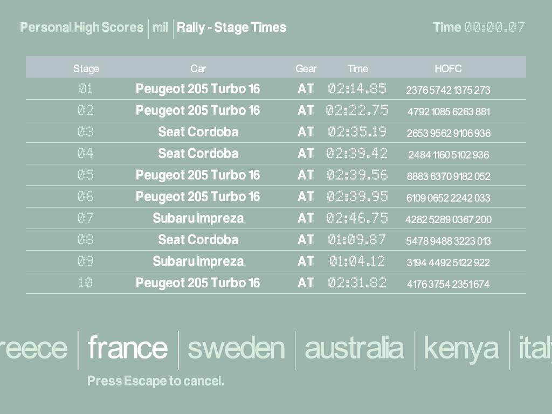This screenshot has width=552, height=414.
Task: Click the Gear column header
Action: click(x=306, y=68)
